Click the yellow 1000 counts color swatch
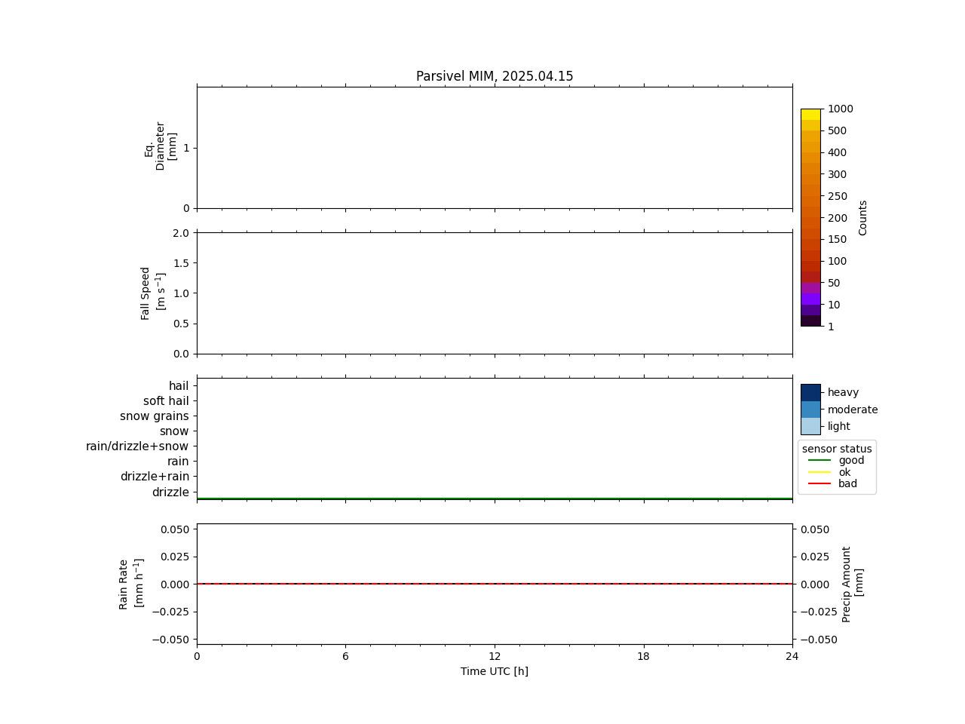Viewport: 965px width, 724px height. tap(810, 115)
